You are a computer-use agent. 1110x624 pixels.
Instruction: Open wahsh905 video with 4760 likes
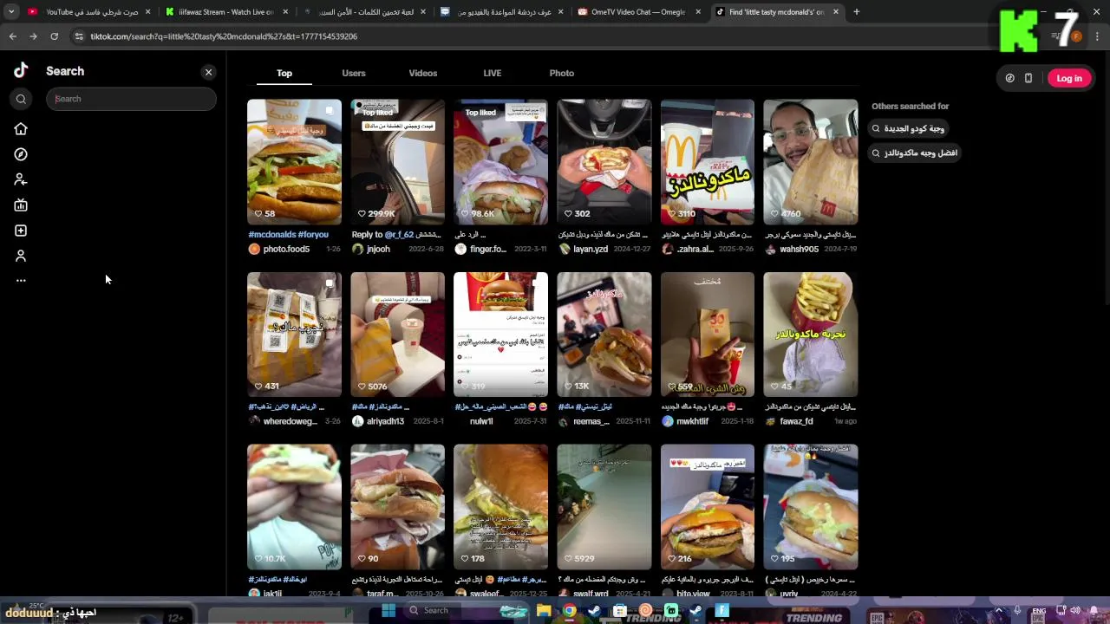click(x=810, y=162)
